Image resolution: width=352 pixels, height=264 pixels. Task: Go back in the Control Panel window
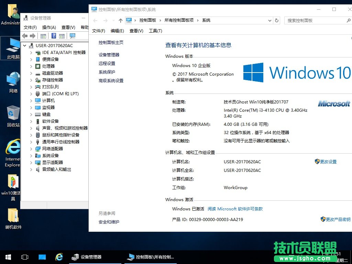pyautogui.click(x=95, y=20)
